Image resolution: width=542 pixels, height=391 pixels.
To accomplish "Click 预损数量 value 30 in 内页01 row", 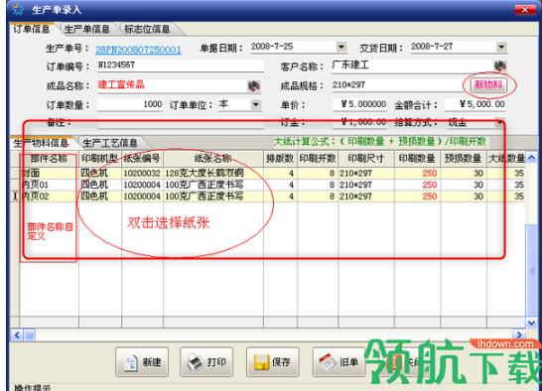I will (x=464, y=185).
